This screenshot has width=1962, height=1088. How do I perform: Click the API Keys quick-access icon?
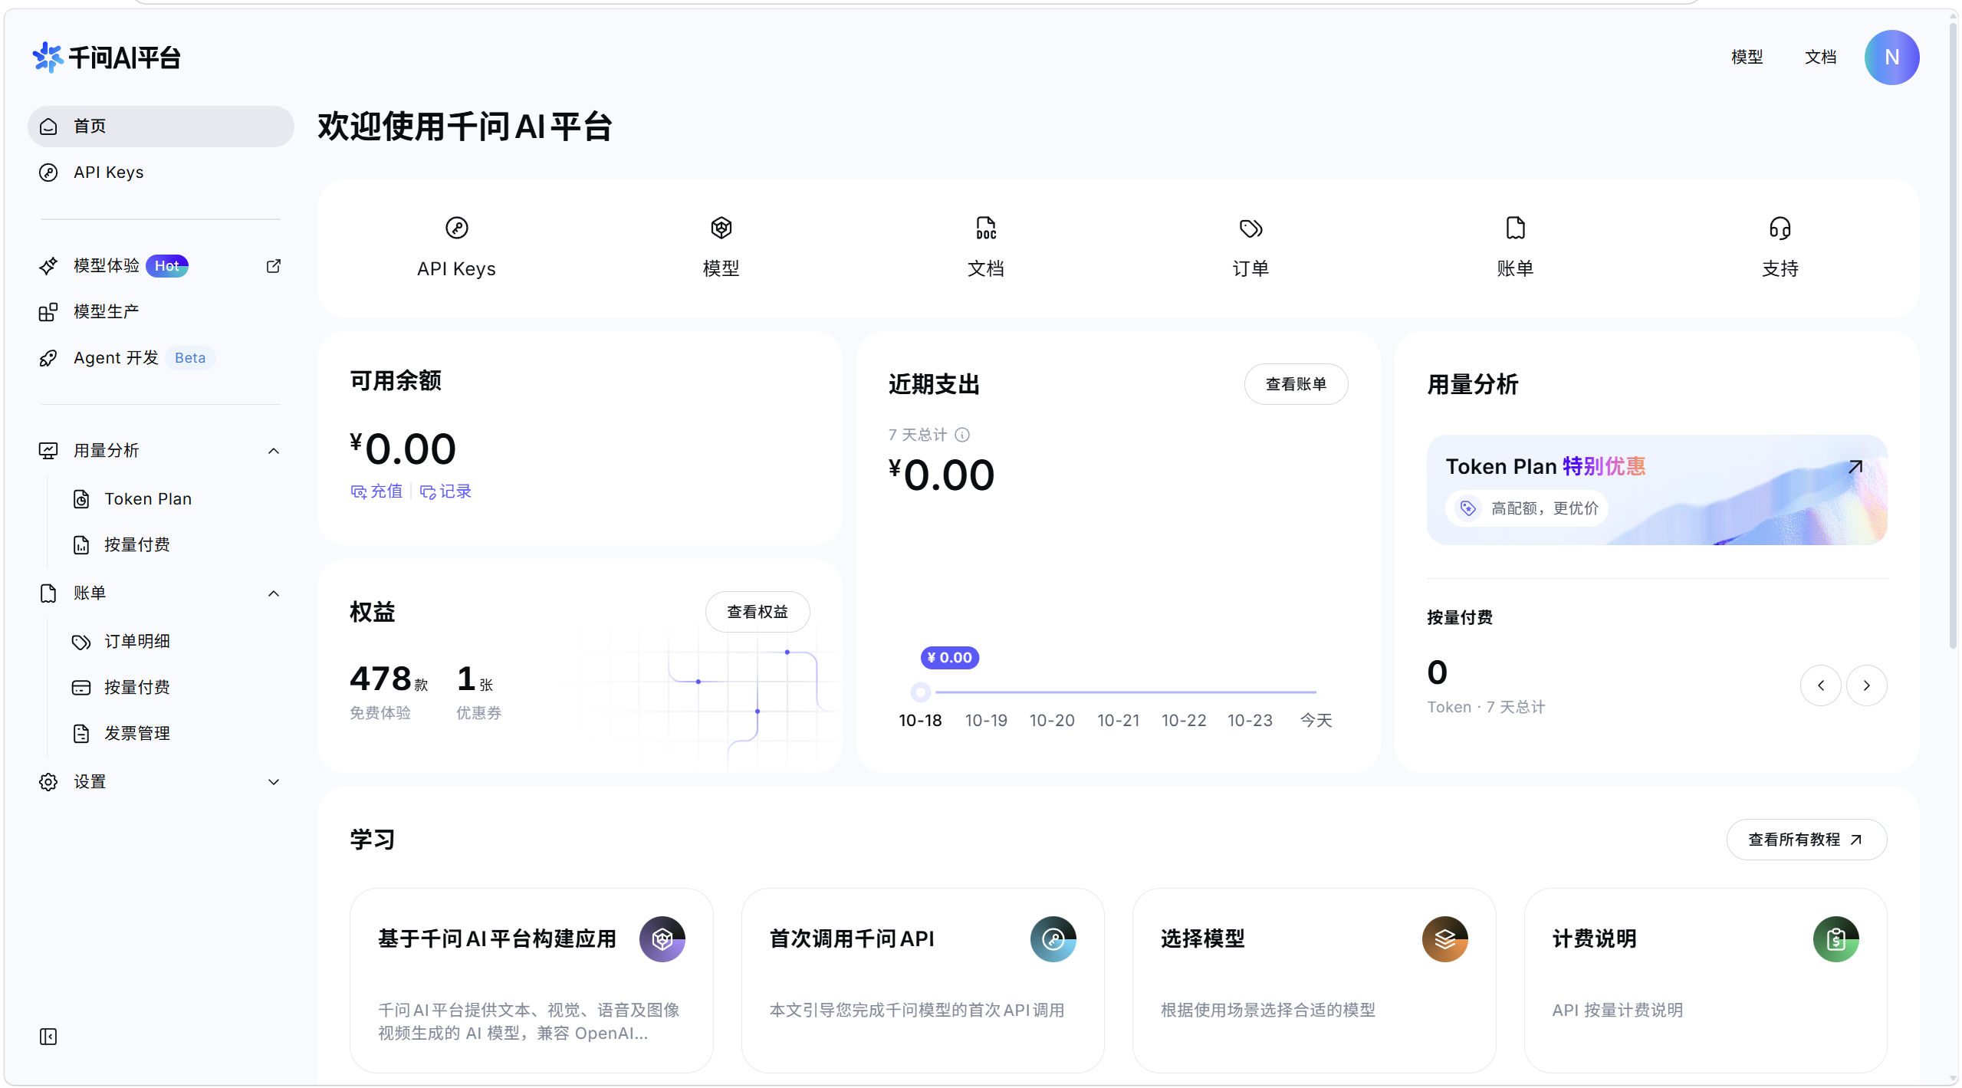457,228
